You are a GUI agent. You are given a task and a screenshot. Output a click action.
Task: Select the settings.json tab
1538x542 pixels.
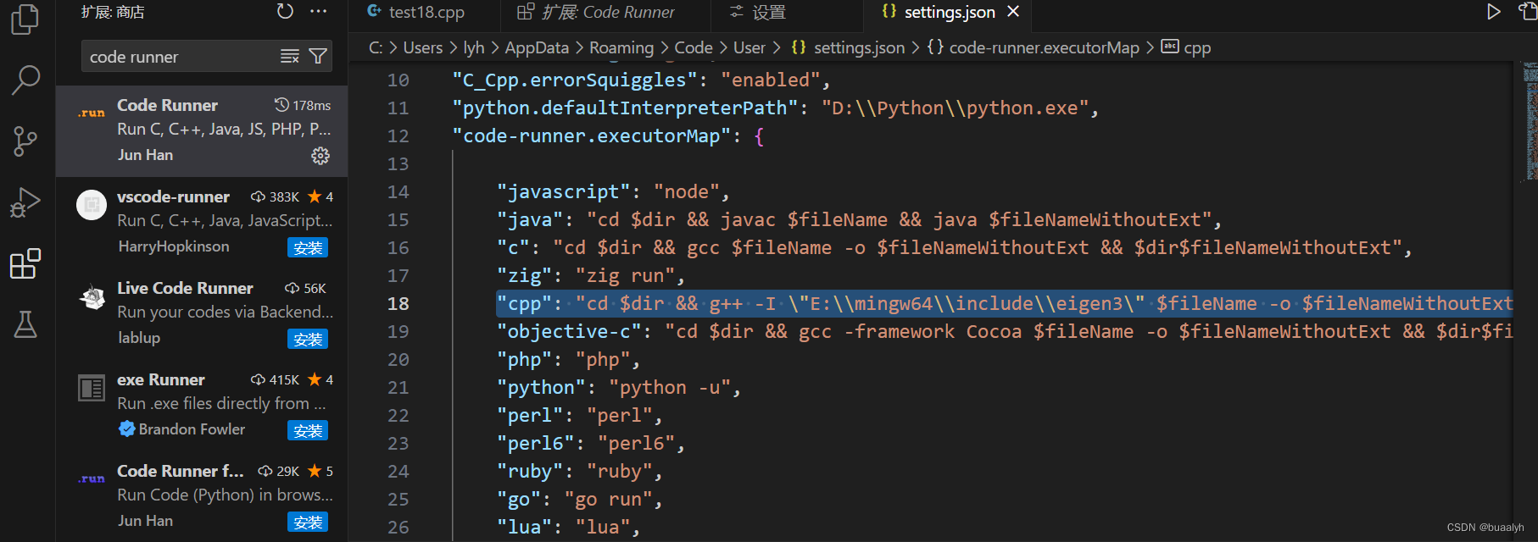point(950,12)
